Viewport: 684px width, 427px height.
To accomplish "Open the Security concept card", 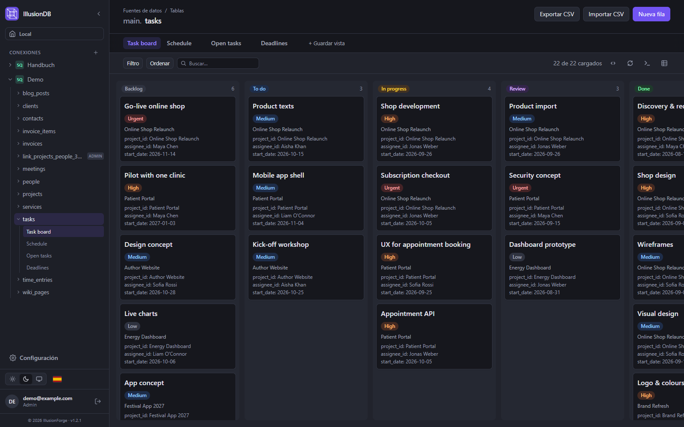I will click(563, 198).
